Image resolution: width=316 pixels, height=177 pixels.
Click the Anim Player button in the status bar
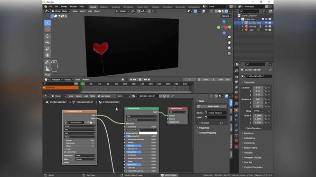(169, 175)
